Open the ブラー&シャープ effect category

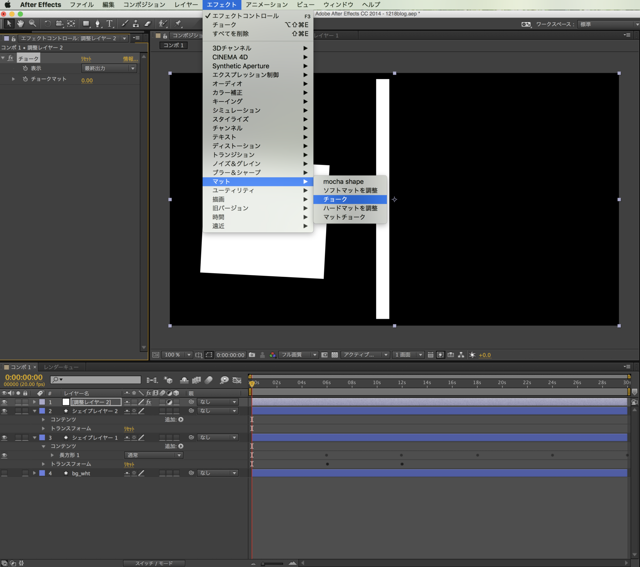pos(258,173)
